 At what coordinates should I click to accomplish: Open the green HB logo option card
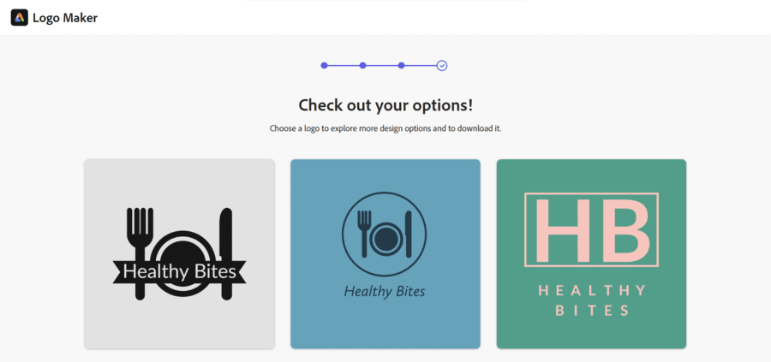click(x=591, y=254)
